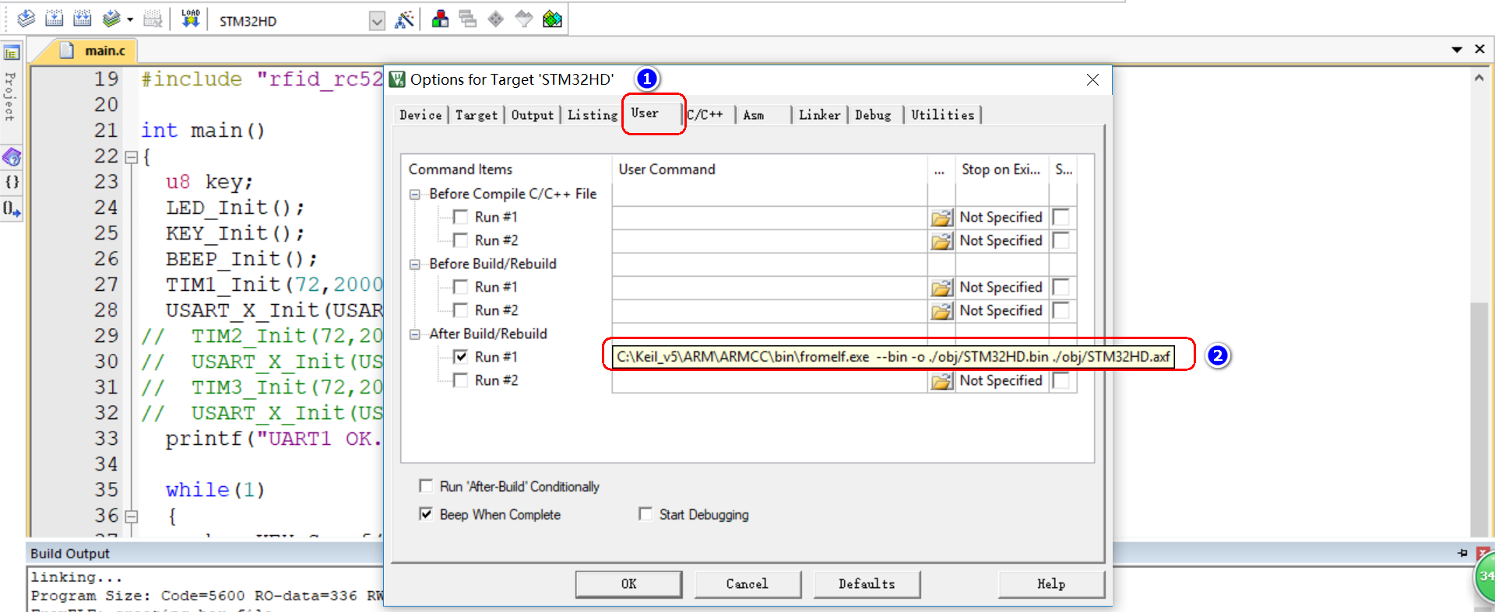
Task: Click the fromelf.exe user command field
Action: point(893,357)
